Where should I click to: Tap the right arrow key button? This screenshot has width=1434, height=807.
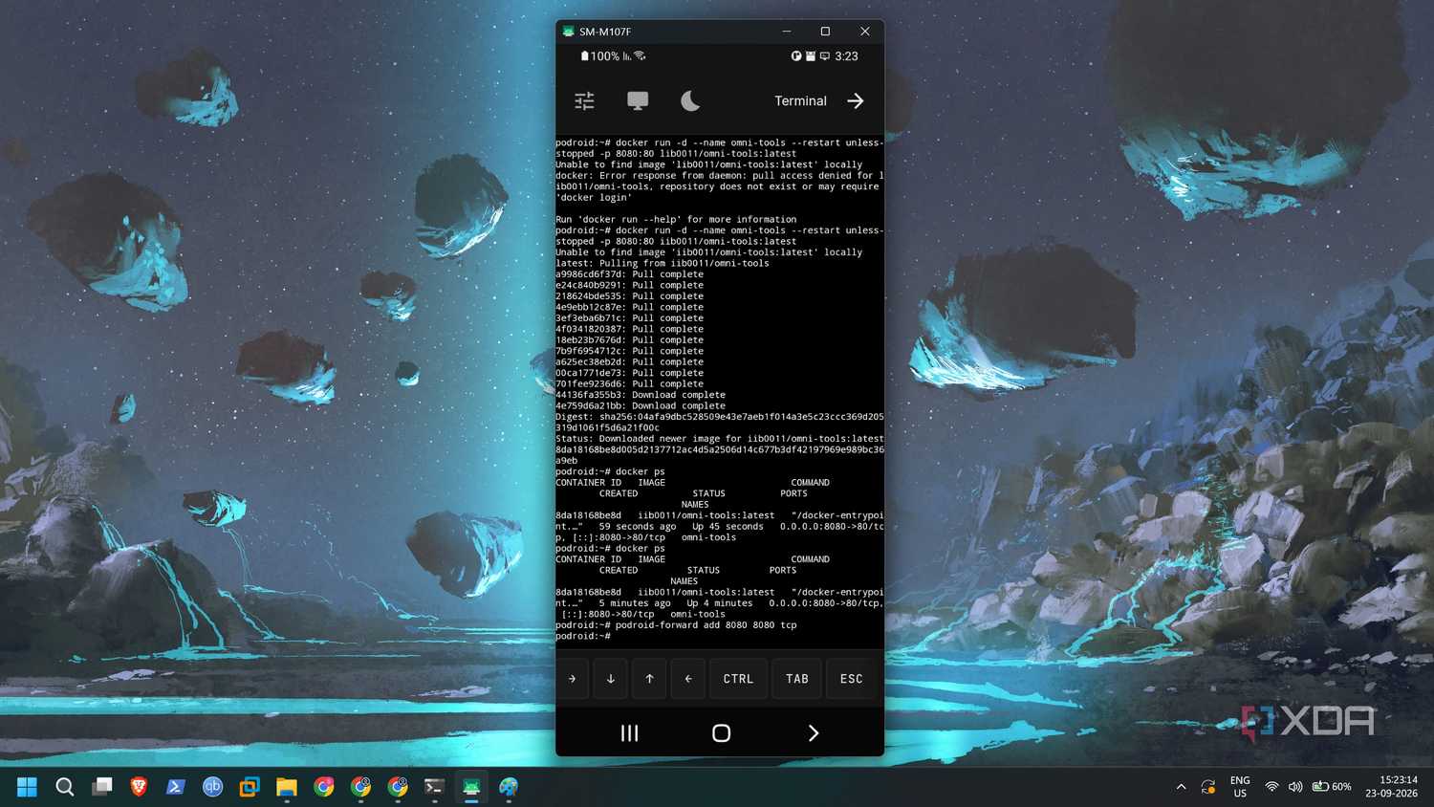tap(573, 679)
